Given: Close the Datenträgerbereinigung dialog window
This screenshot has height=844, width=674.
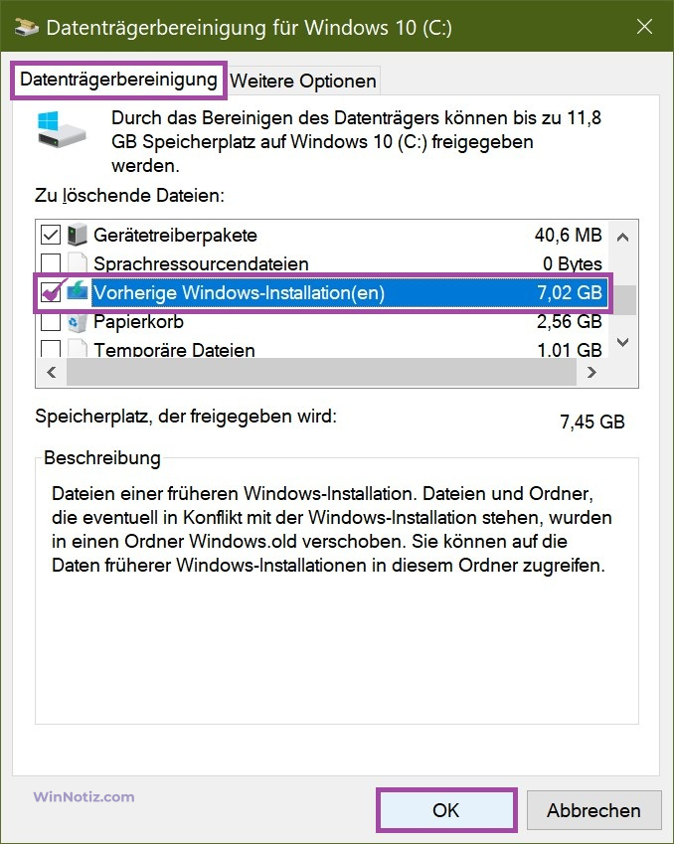Looking at the screenshot, I should pos(645,27).
